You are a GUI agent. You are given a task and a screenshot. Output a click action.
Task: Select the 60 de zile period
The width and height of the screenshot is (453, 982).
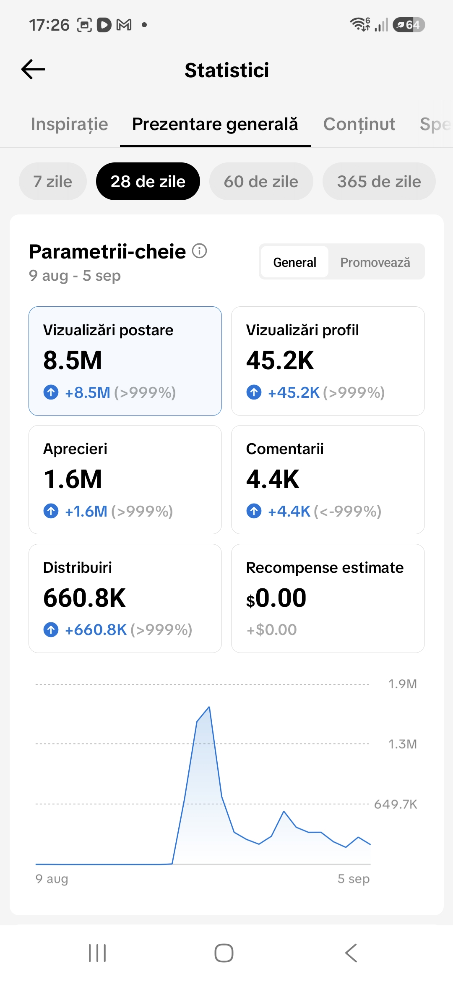261,181
